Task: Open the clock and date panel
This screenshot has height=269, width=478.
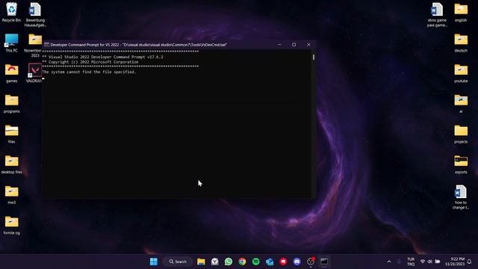Action: pos(455,262)
